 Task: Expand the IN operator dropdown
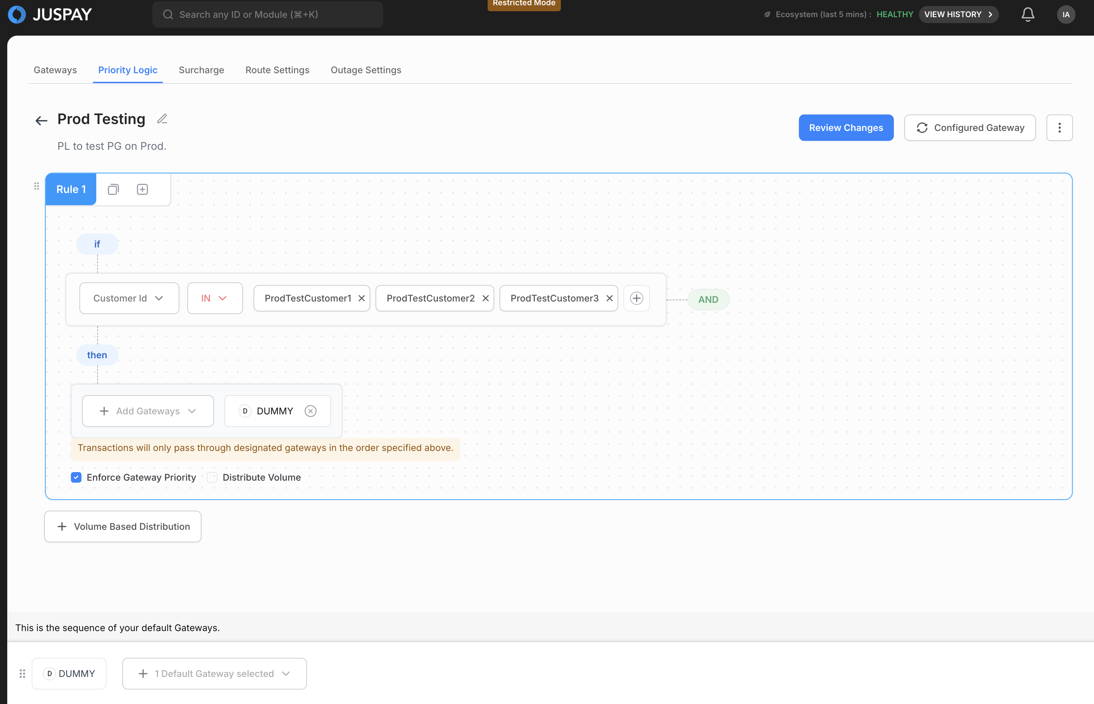tap(215, 299)
